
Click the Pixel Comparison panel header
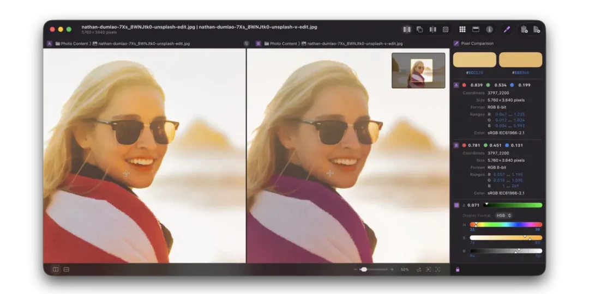[477, 44]
